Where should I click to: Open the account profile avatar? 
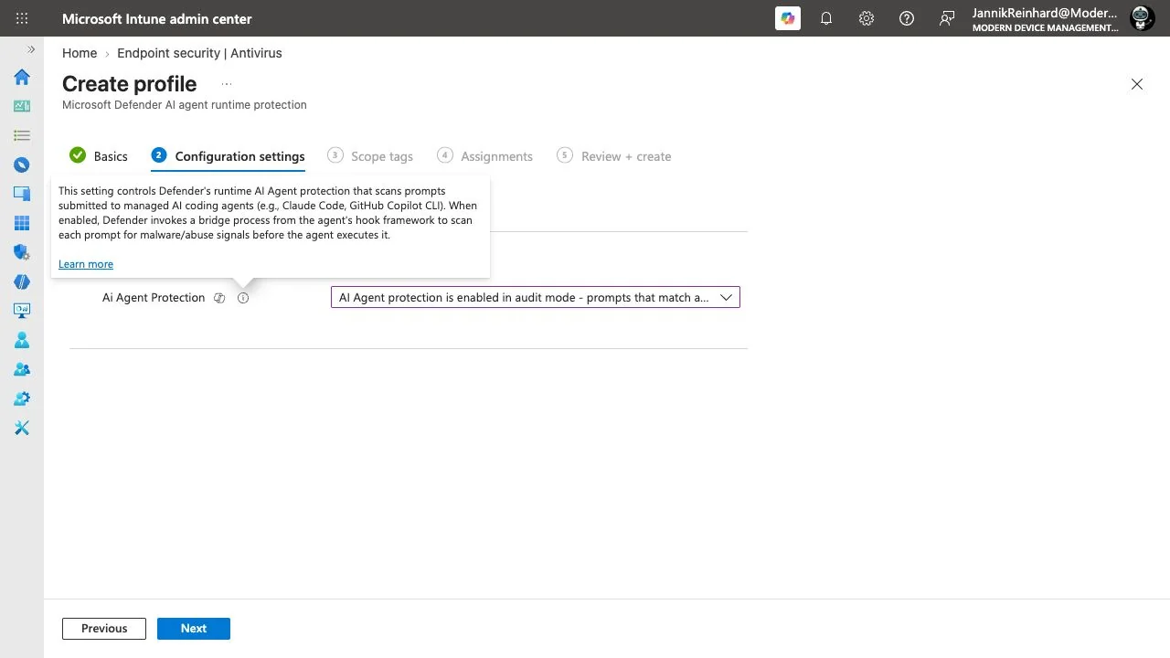pyautogui.click(x=1143, y=18)
